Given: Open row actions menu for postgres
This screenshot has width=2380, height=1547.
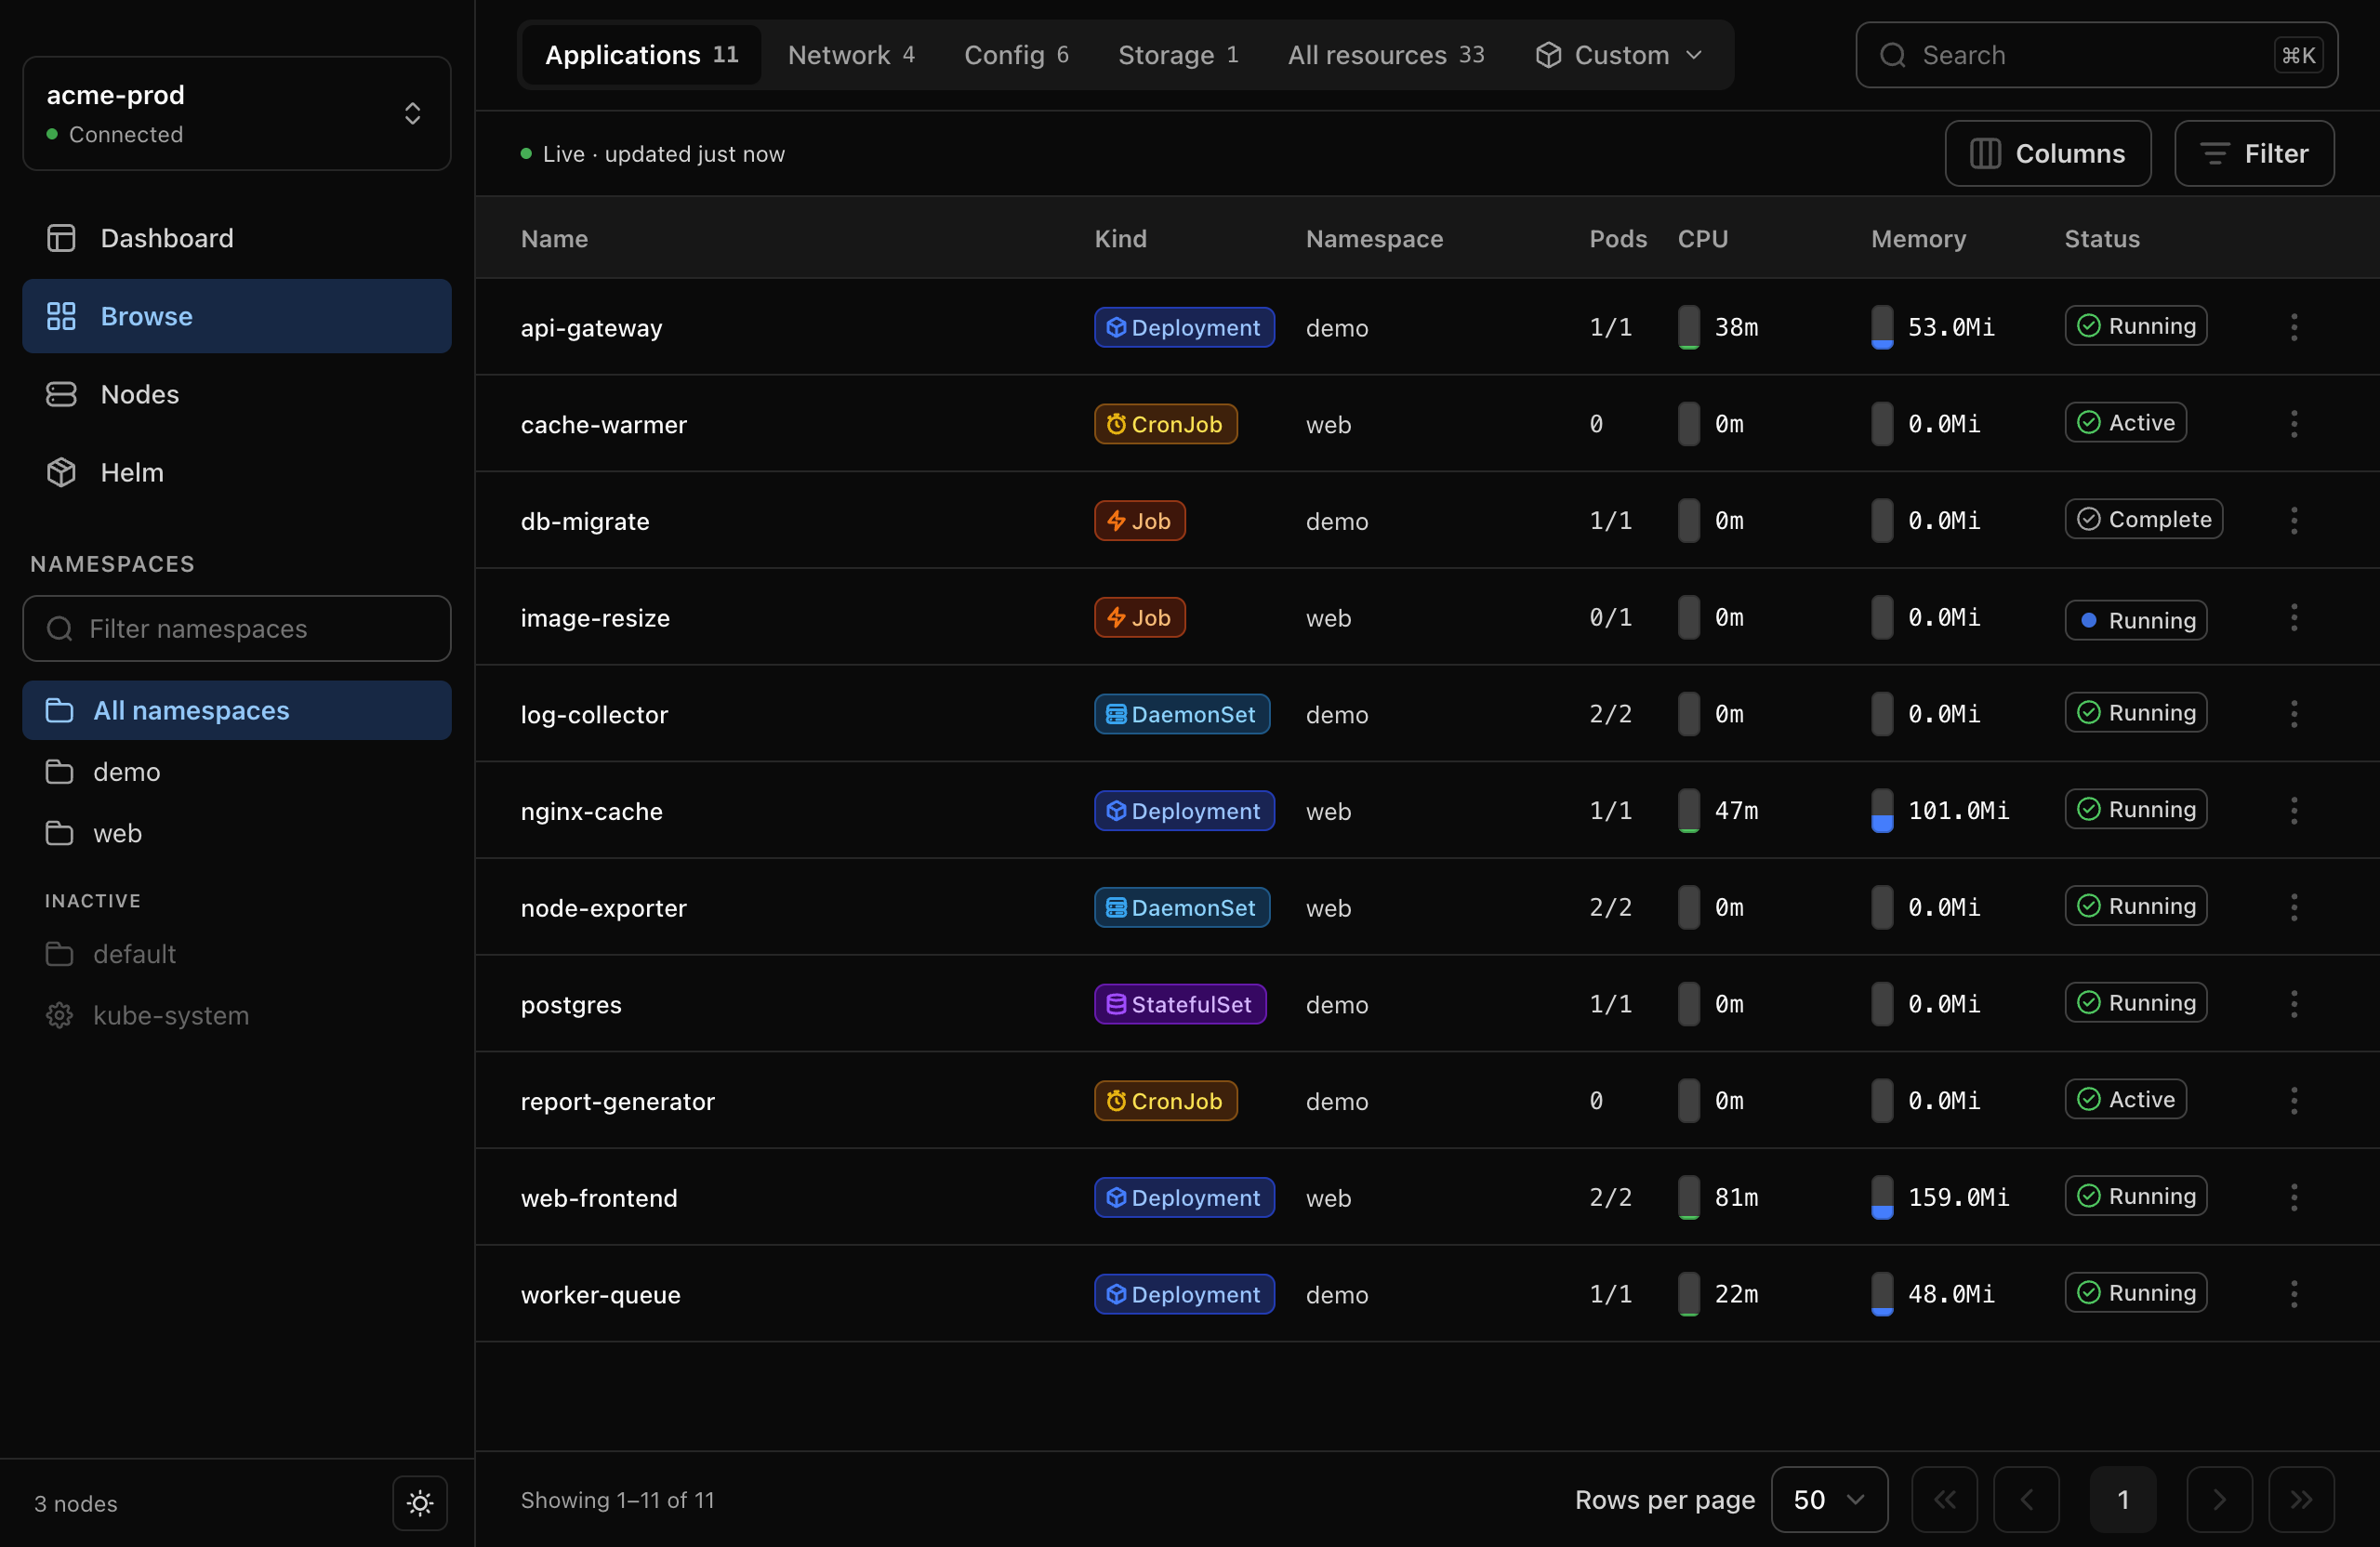Looking at the screenshot, I should click(2294, 1004).
